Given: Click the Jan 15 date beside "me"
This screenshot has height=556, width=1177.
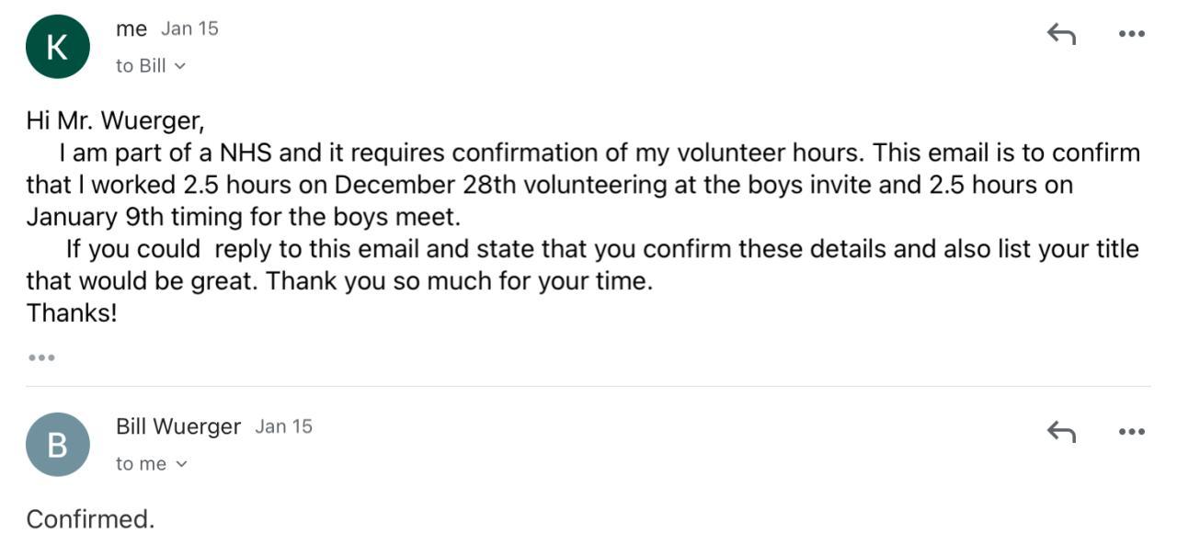Looking at the screenshot, I should pyautogui.click(x=189, y=28).
